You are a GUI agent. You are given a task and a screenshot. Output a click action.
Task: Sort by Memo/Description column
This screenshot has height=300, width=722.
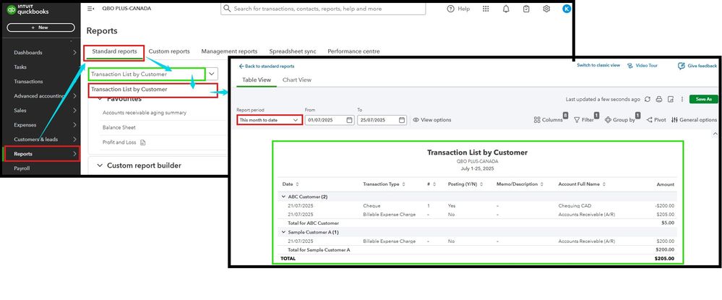[520, 184]
